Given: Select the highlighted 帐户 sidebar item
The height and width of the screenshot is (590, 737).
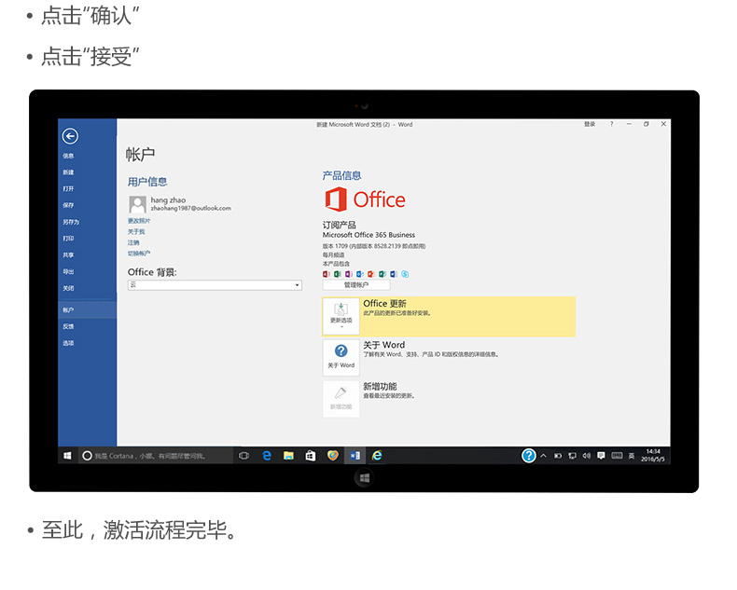Looking at the screenshot, I should pos(87,310).
